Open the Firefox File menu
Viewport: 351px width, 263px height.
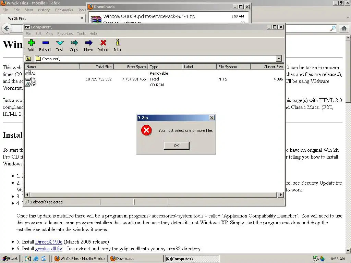(5, 10)
